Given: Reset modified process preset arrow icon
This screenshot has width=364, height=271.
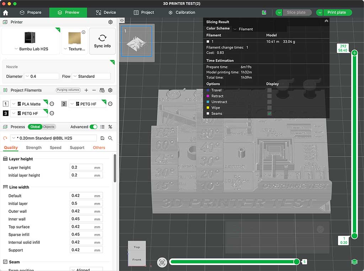Looking at the screenshot, I should coord(5,138).
